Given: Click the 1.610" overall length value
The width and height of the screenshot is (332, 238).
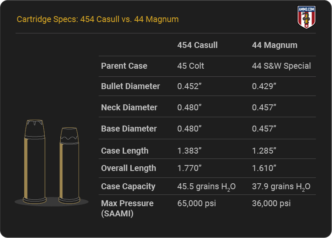Looking at the screenshot, I should click(264, 168).
